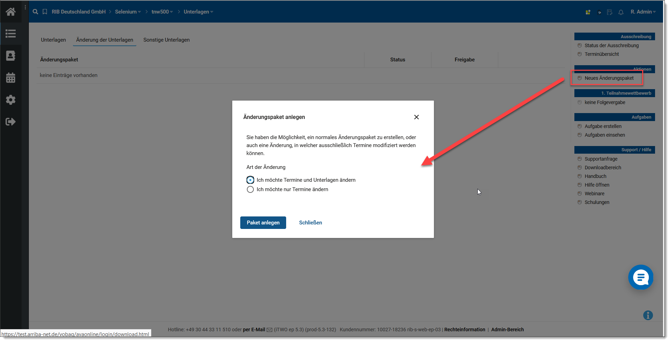Click the Ausschreibung panel header
This screenshot has width=670, height=342.
[x=615, y=36]
